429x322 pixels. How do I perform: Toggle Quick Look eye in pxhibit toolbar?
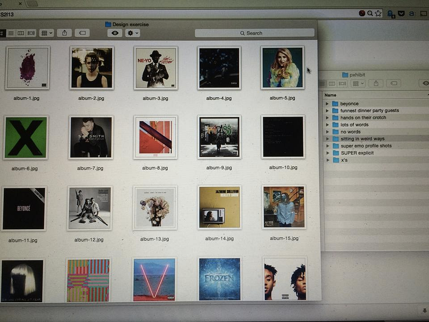[425, 83]
